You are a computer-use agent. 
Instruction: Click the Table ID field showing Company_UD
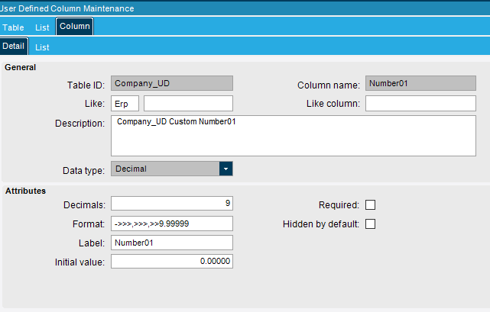point(172,83)
